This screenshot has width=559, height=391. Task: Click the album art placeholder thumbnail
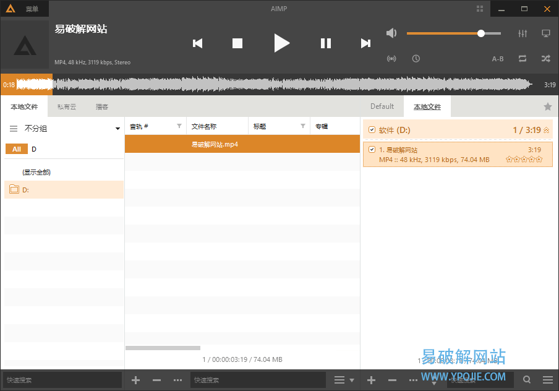[25, 45]
